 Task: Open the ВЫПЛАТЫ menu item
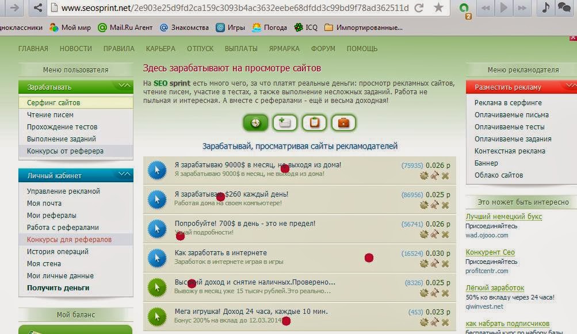click(241, 48)
